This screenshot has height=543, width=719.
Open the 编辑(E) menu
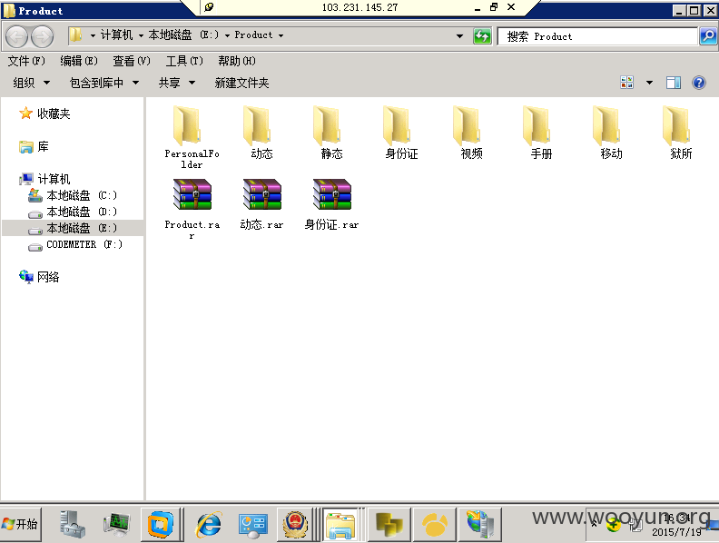click(x=79, y=61)
